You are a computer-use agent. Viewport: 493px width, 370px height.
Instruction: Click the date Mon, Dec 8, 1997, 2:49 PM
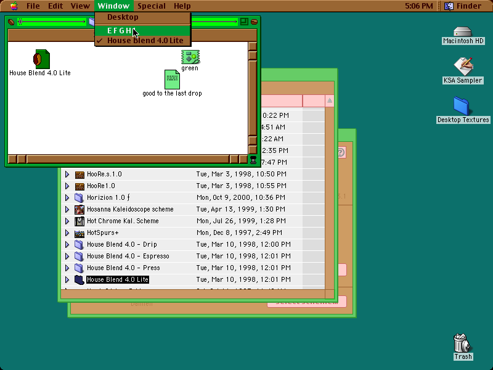[239, 233]
